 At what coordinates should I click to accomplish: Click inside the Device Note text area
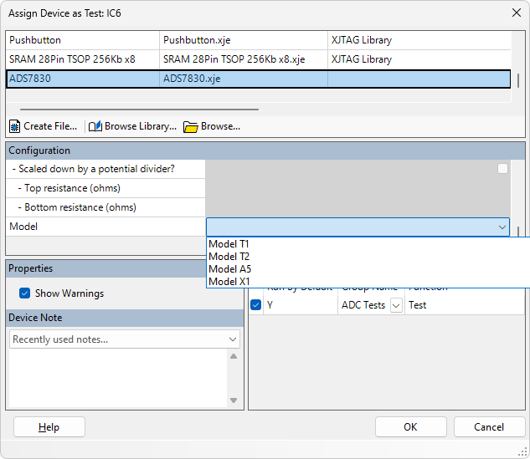(117, 376)
